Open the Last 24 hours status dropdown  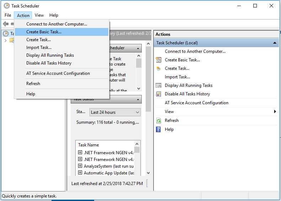tap(115, 112)
